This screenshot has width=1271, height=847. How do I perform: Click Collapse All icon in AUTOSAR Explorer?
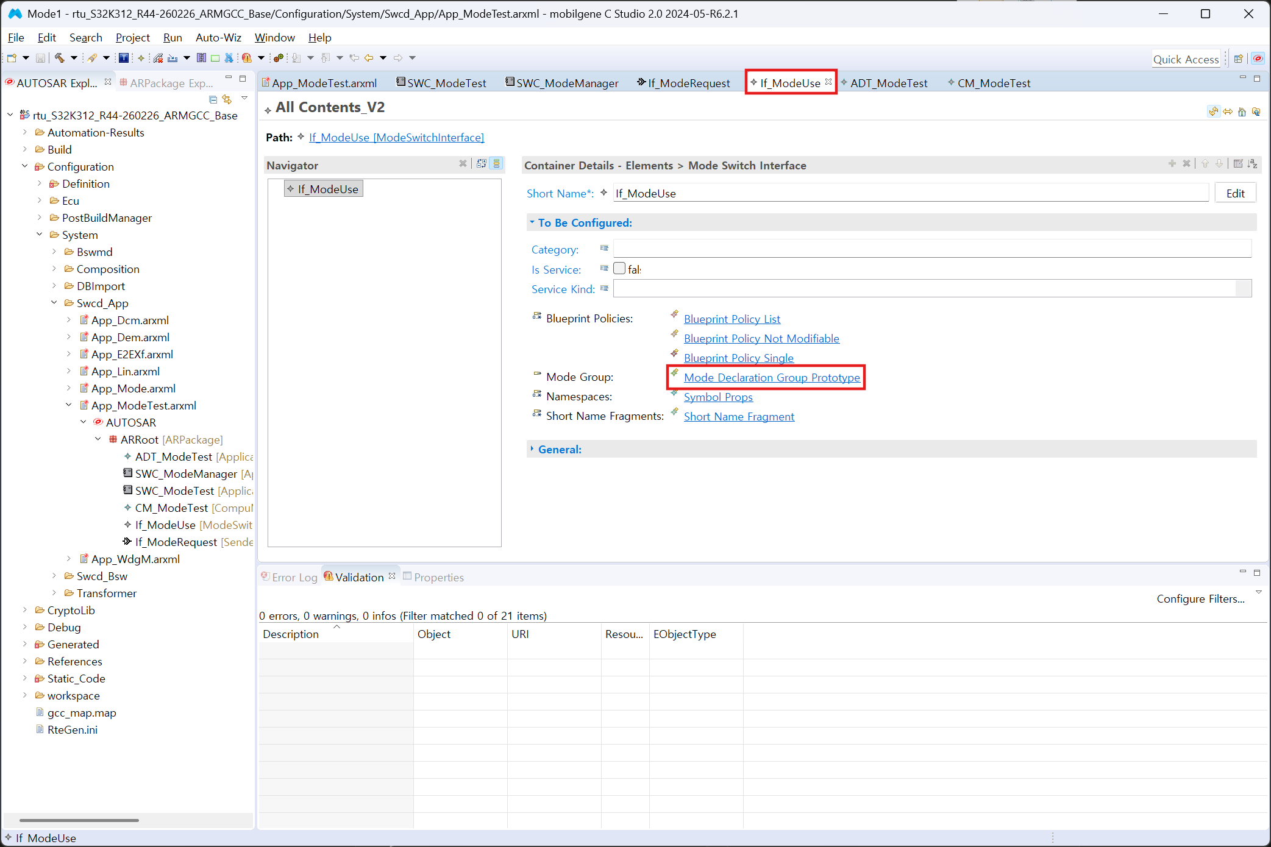(213, 99)
